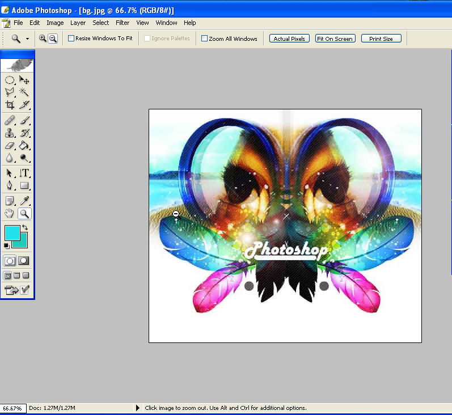Click the Actual Pixels button
The height and width of the screenshot is (415, 452).
(289, 39)
